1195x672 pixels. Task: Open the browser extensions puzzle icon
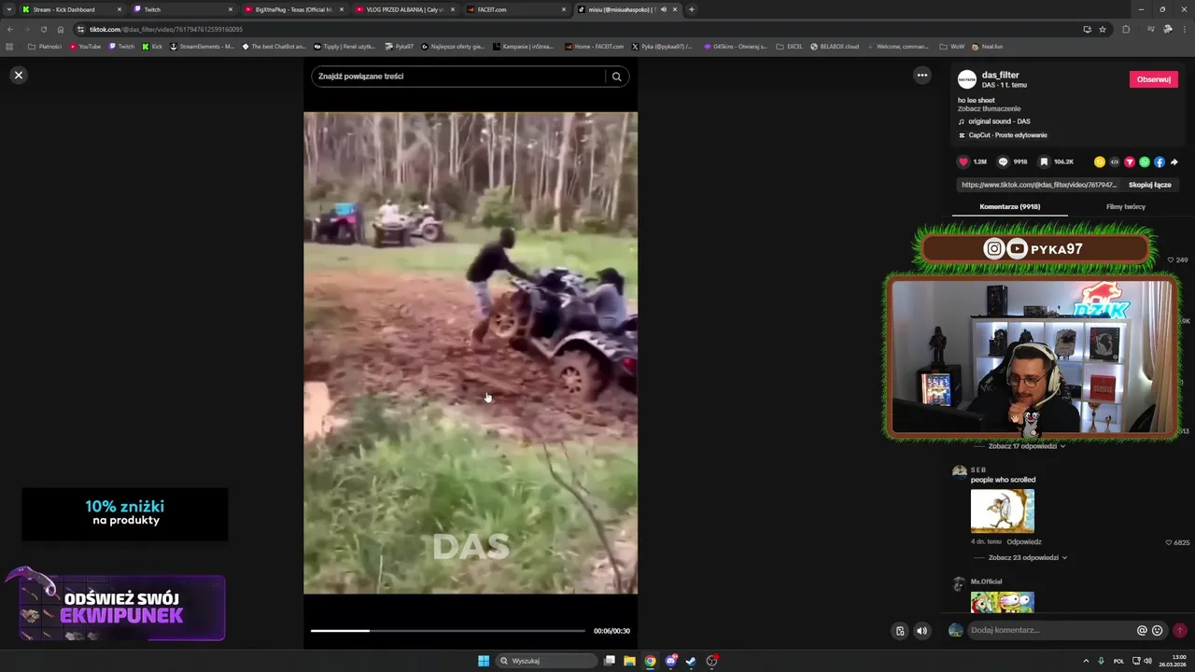[1126, 29]
